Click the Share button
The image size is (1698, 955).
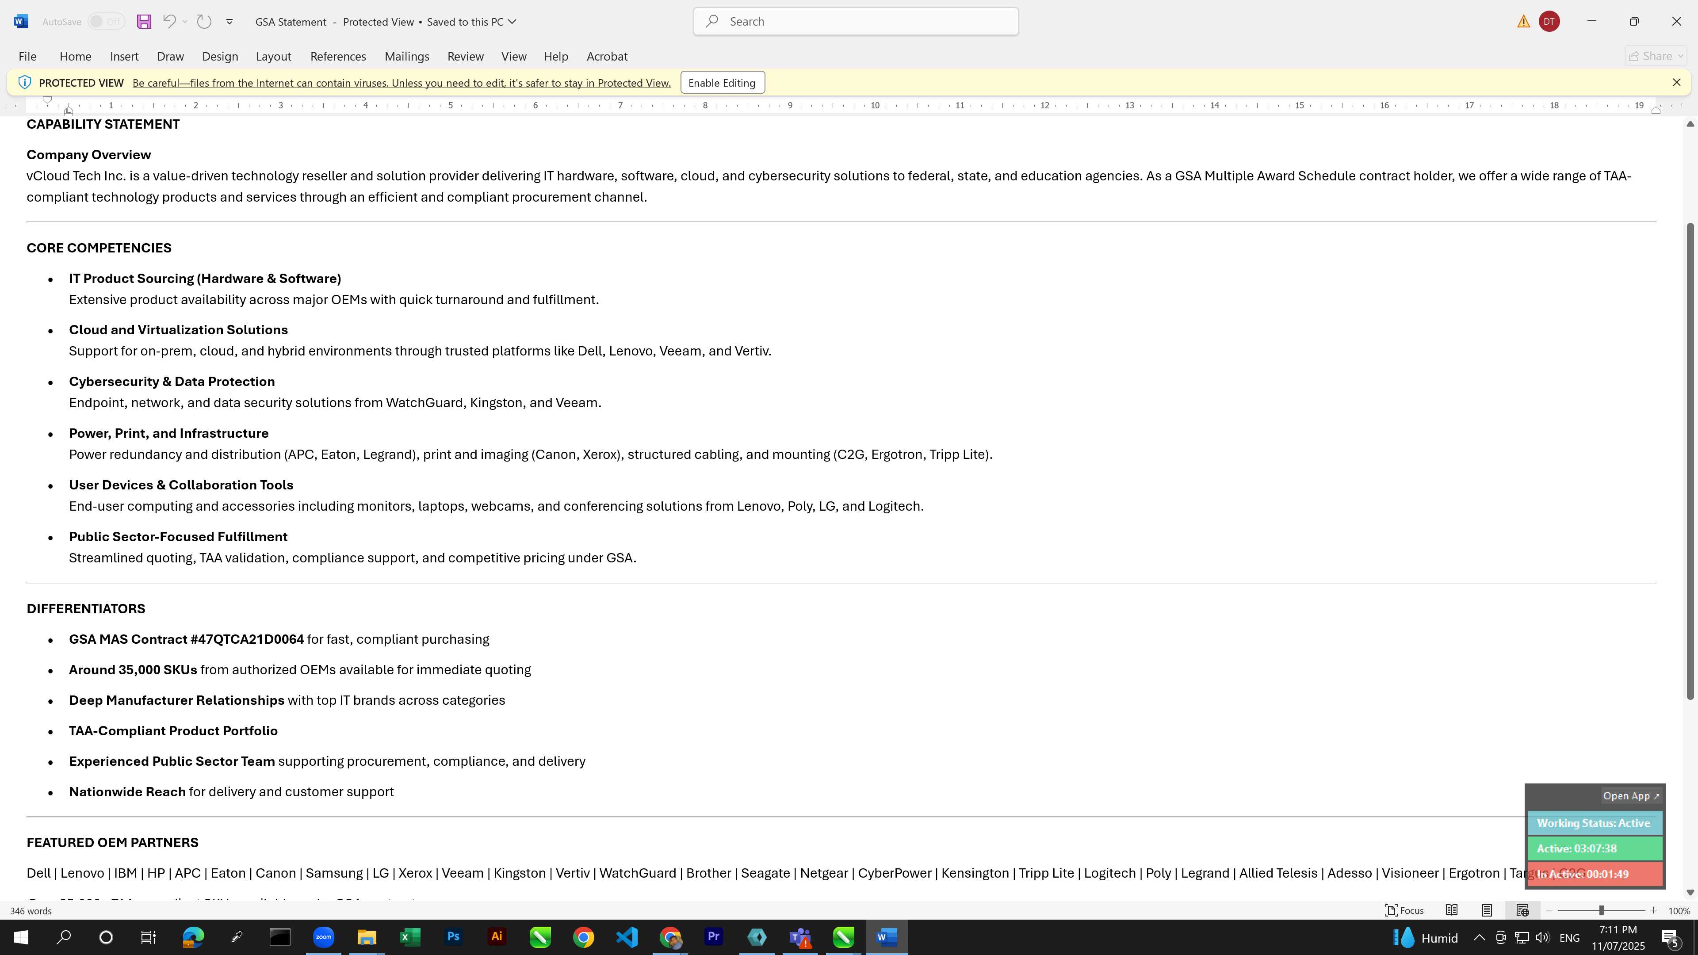click(x=1655, y=57)
